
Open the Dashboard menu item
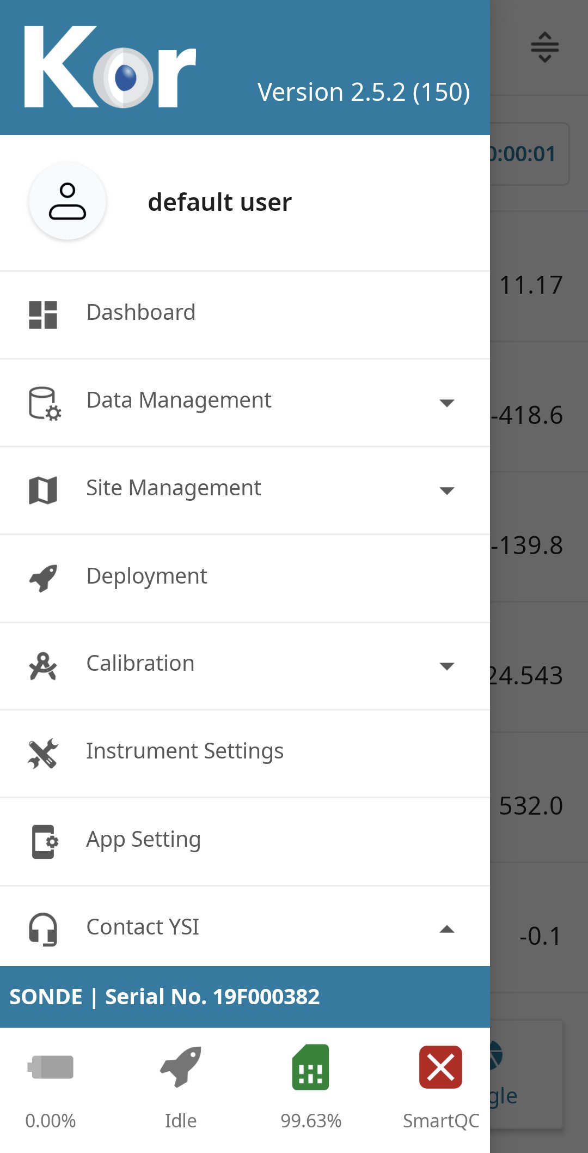(x=141, y=313)
